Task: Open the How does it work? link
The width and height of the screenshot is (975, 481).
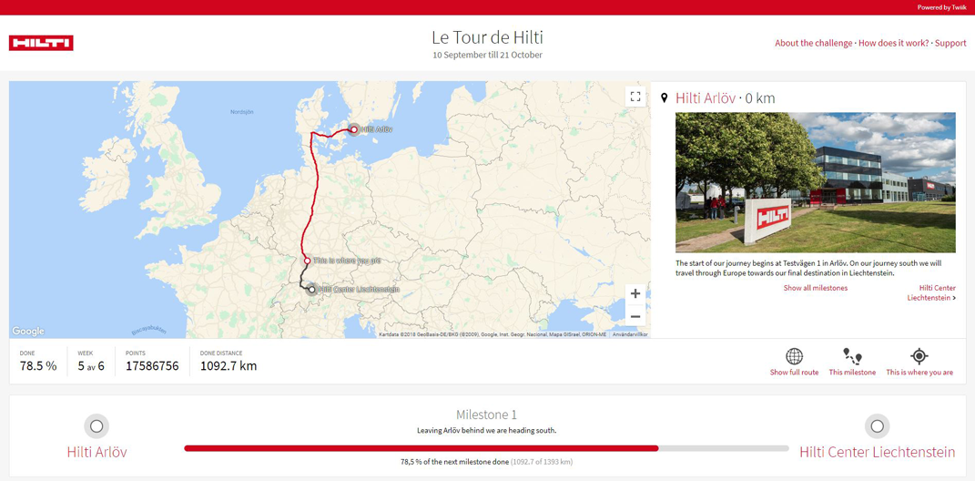Action: tap(894, 43)
